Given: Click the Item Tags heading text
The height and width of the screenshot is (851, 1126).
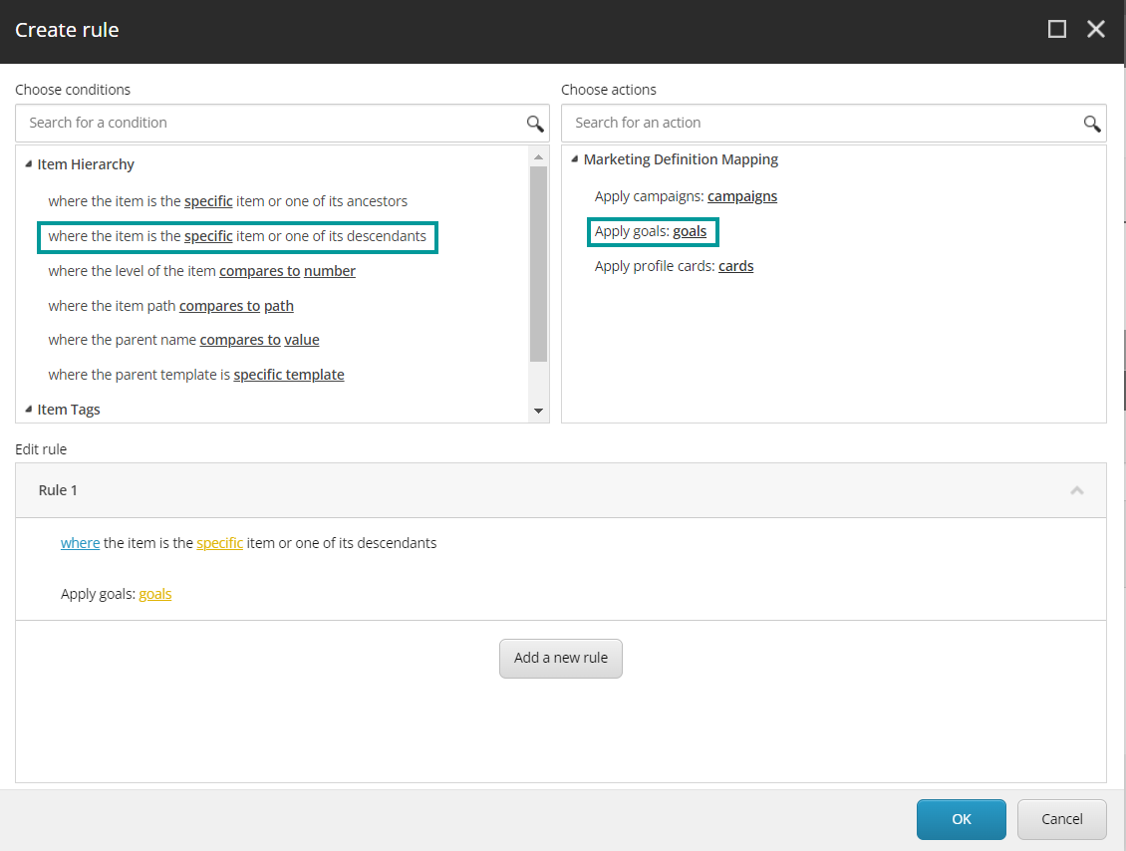Looking at the screenshot, I should tap(68, 410).
